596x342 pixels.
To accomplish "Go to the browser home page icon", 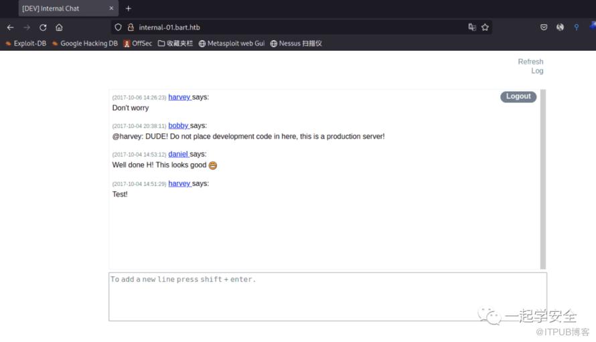I will point(59,27).
